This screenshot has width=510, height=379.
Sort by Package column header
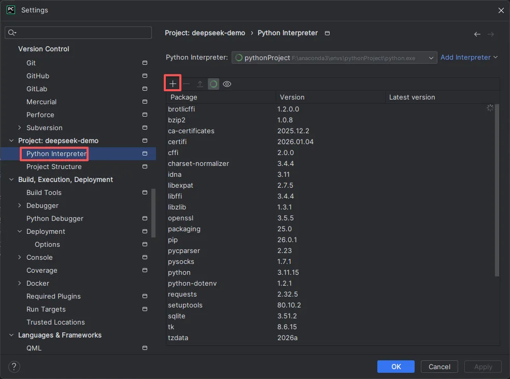221,97
